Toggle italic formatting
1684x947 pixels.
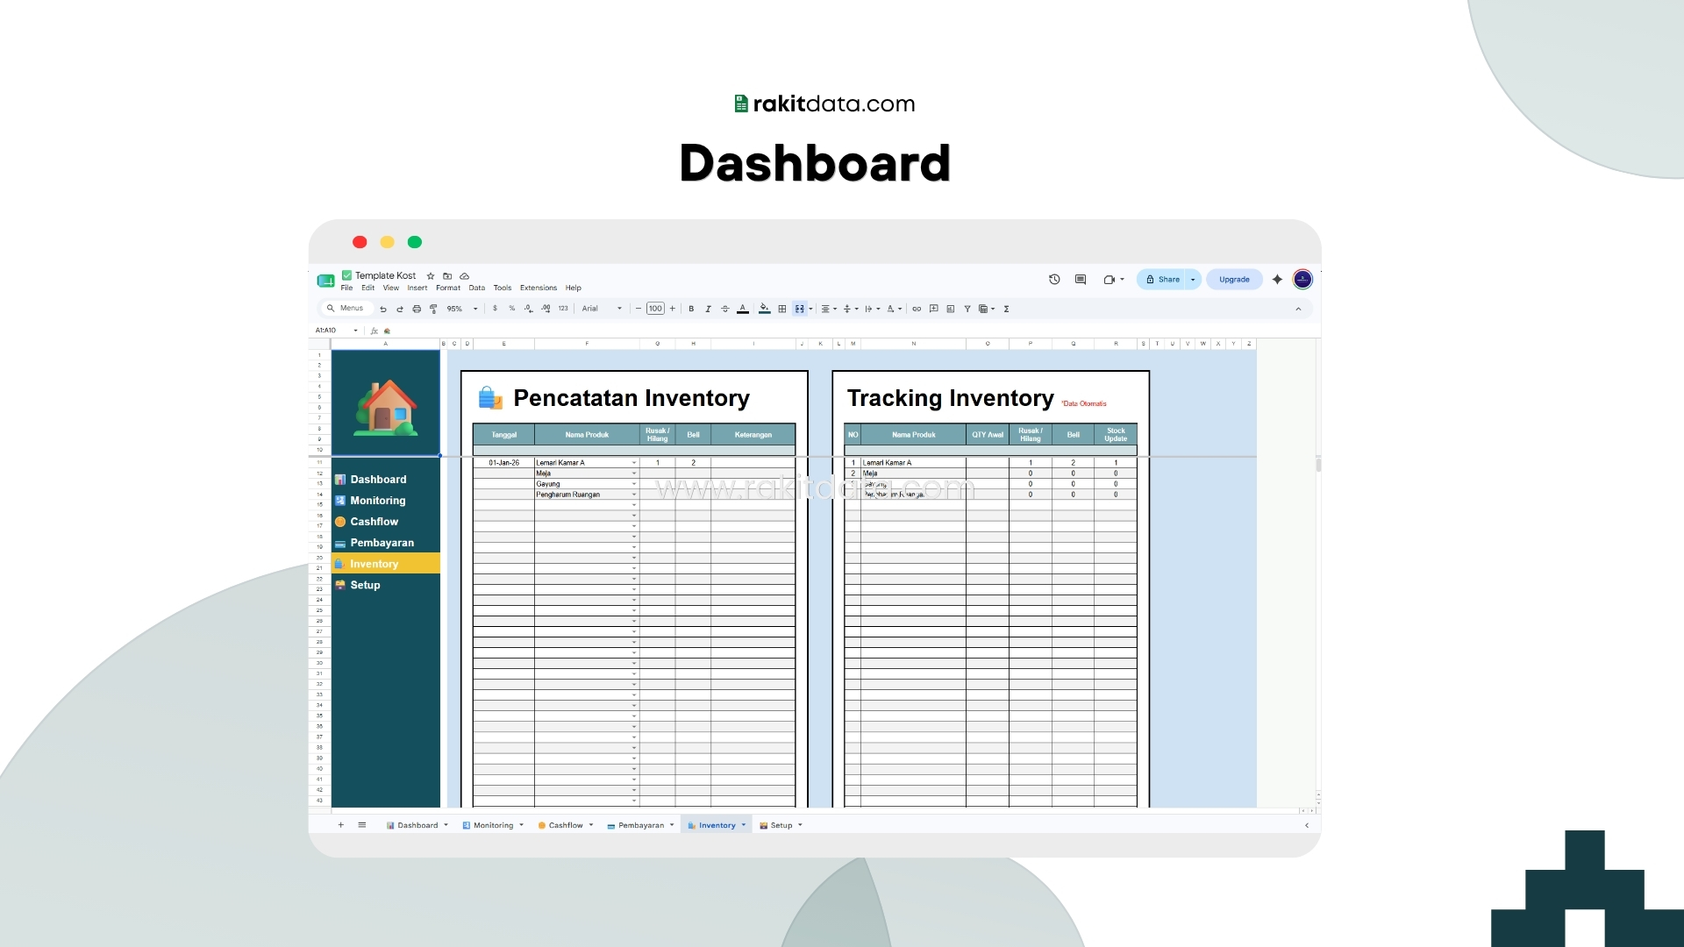708,309
